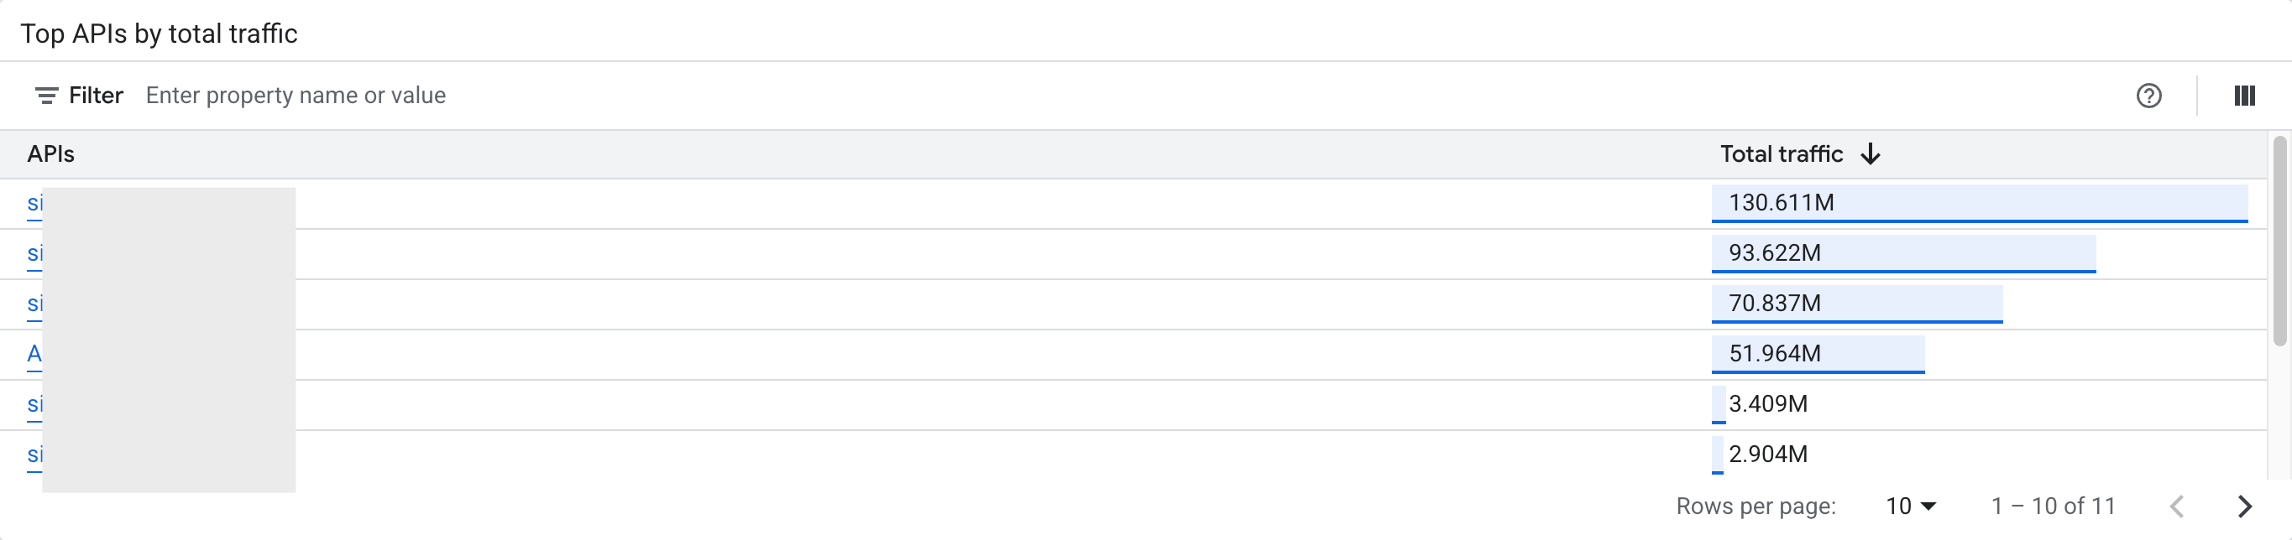Image resolution: width=2292 pixels, height=540 pixels.
Task: Expand the rows-per-page selector showing 10
Action: [1909, 506]
